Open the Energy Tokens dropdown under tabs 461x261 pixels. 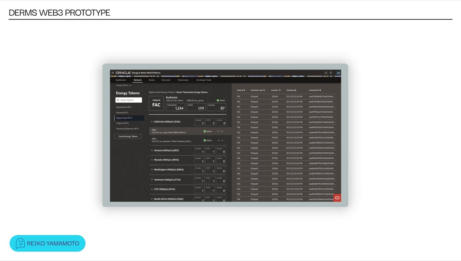point(123,85)
